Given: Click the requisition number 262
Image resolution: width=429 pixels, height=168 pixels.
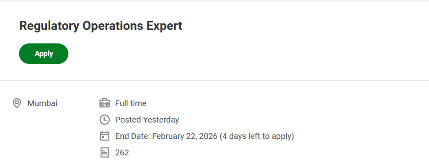Looking at the screenshot, I should pyautogui.click(x=122, y=153).
